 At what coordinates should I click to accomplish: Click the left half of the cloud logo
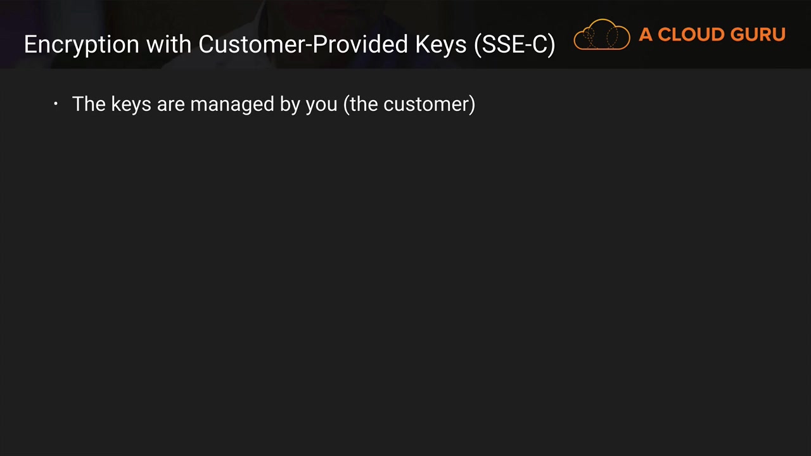click(x=588, y=37)
